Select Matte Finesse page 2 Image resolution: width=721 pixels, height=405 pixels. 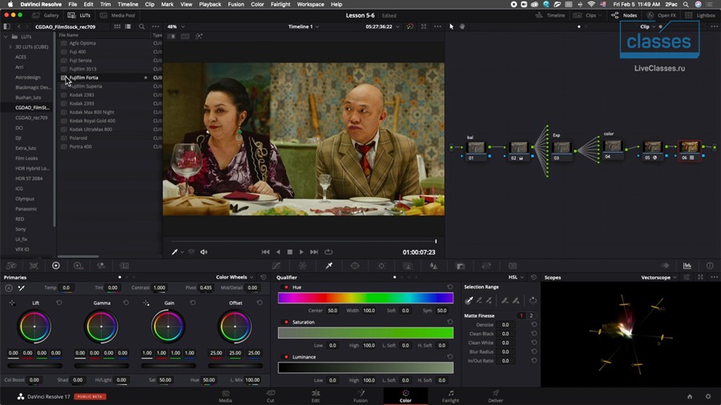point(531,316)
